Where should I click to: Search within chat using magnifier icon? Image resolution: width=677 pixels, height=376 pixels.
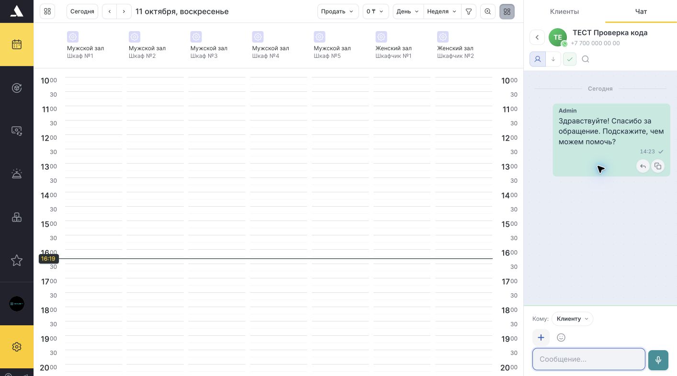click(x=586, y=59)
